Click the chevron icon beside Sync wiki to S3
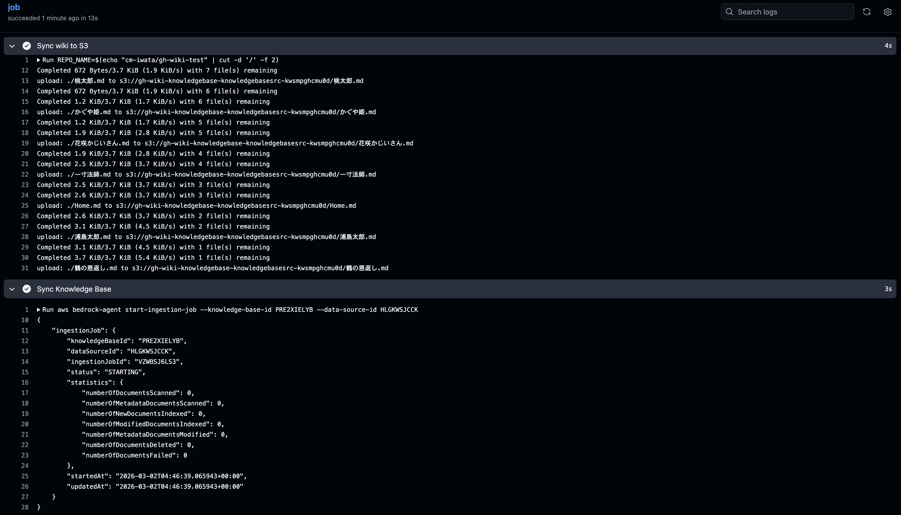This screenshot has width=901, height=515. click(x=12, y=46)
